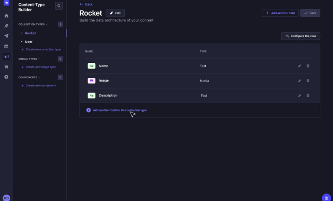Screen dimensions: 333x201
Task: Click Create new collection type link
Action: click(43, 49)
